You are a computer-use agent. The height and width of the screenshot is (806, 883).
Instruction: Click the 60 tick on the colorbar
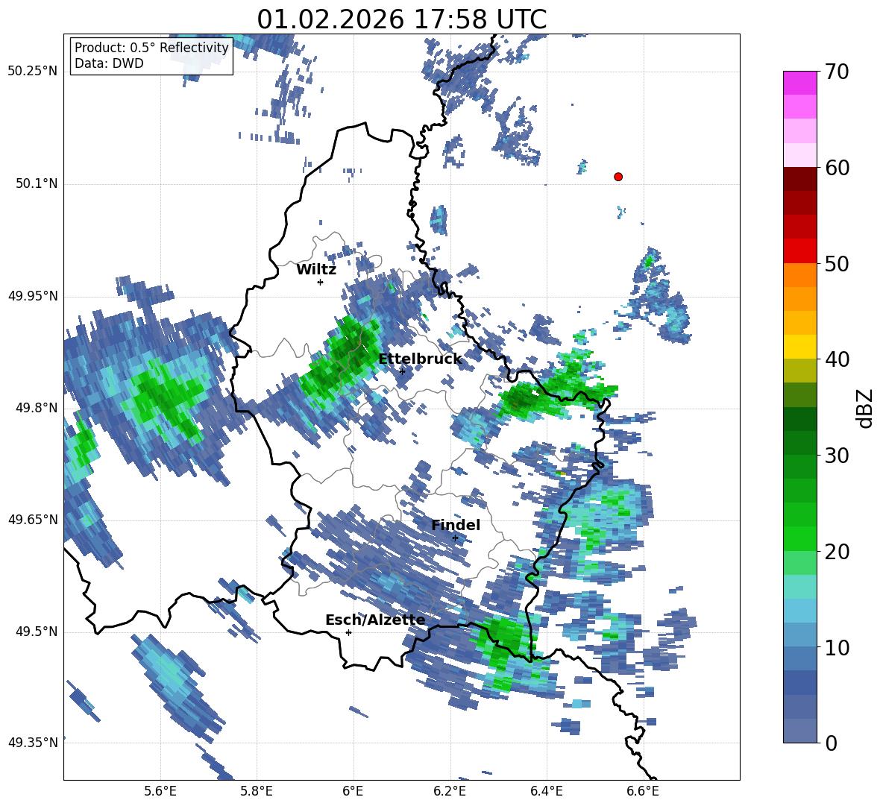click(x=836, y=168)
